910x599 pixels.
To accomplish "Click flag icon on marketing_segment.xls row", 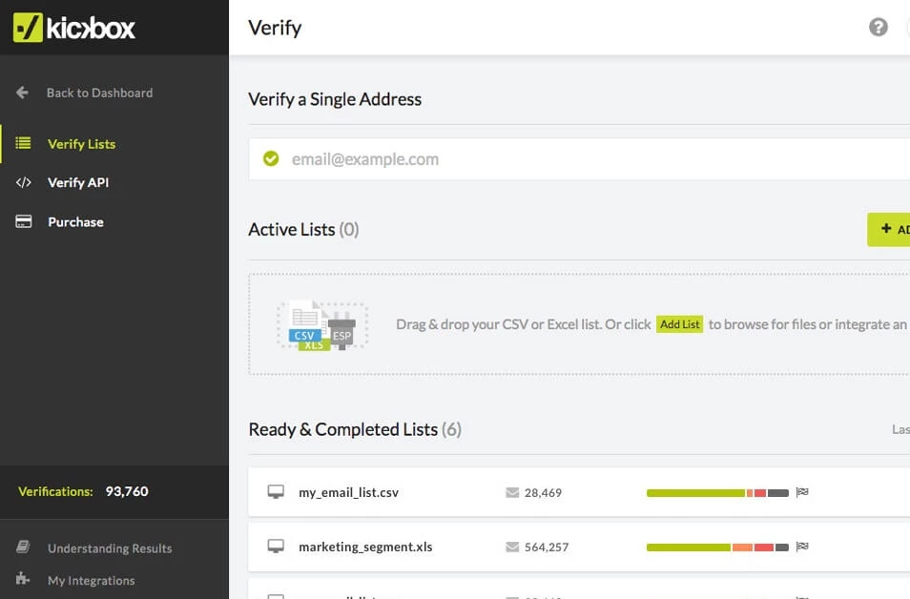I will (802, 547).
